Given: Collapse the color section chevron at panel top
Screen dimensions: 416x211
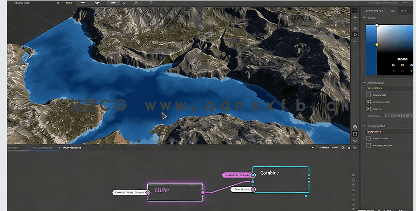Looking at the screenshot, I should [x=365, y=18].
